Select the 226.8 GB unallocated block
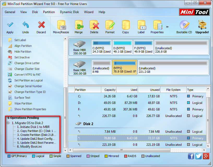213x167 pixels. tap(181, 47)
